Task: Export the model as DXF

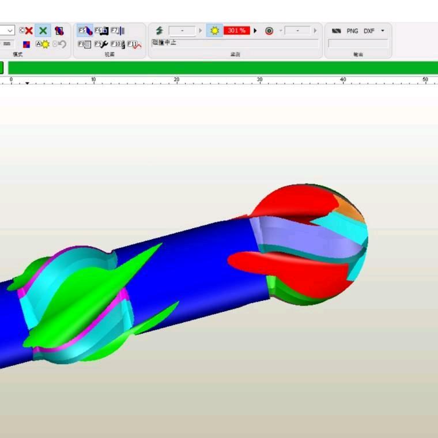Action: pos(369,31)
